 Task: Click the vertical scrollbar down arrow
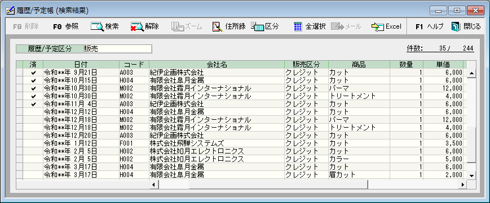471,175
